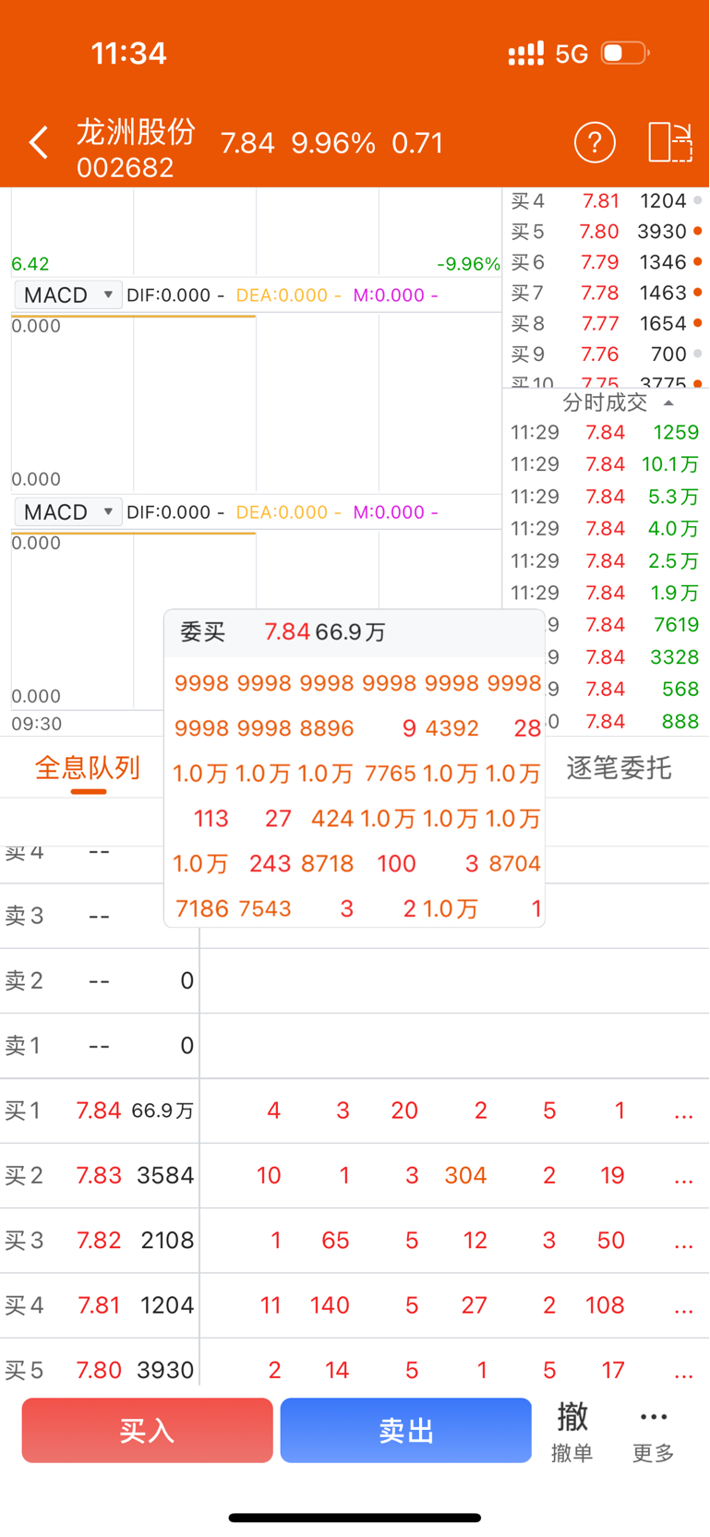Select 买4 price 7.81 in queue table
This screenshot has height=1537, width=710.
click(x=99, y=1305)
